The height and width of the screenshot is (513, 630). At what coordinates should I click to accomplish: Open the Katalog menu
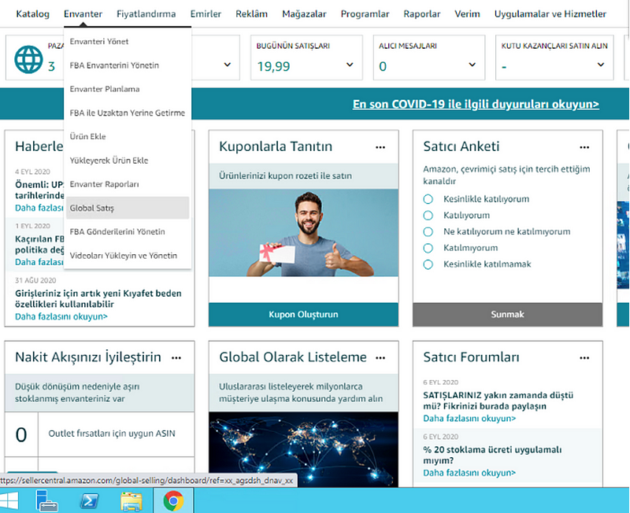coord(32,14)
